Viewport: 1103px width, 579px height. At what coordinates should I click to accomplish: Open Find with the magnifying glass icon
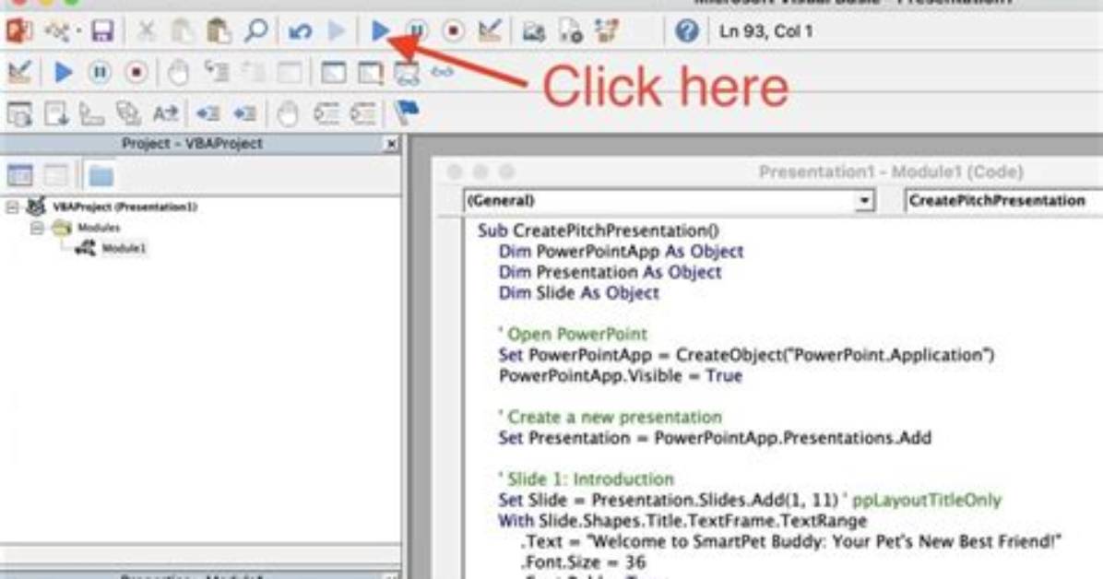point(256,30)
